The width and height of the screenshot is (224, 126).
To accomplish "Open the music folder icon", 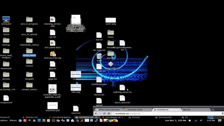I will click(111, 33).
